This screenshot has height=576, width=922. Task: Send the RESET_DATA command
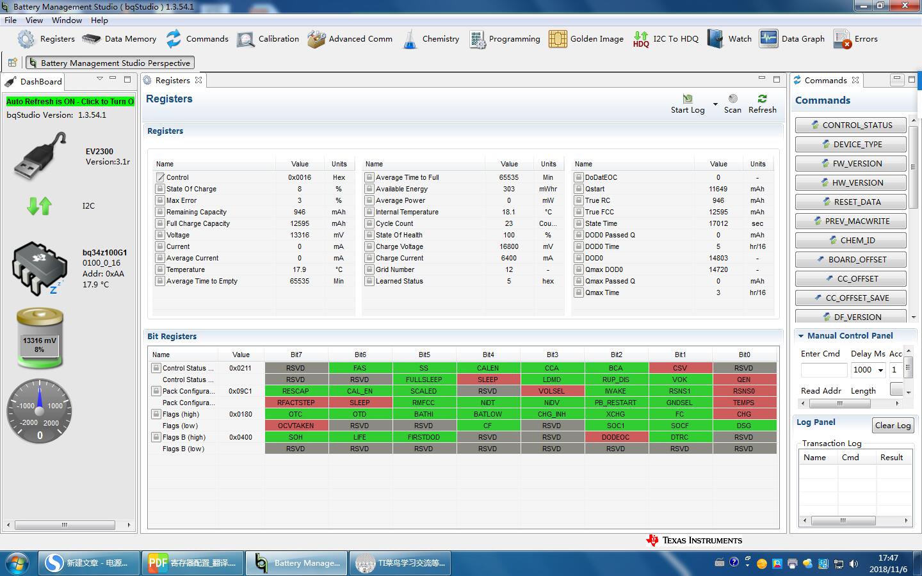click(851, 202)
